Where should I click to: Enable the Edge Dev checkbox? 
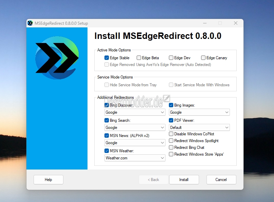click(171, 58)
